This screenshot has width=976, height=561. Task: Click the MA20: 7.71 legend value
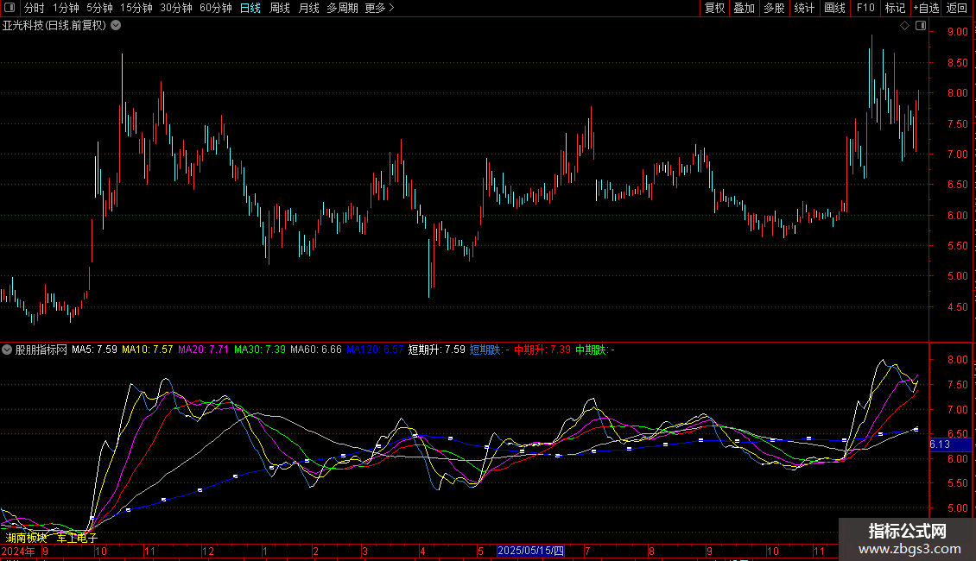203,350
